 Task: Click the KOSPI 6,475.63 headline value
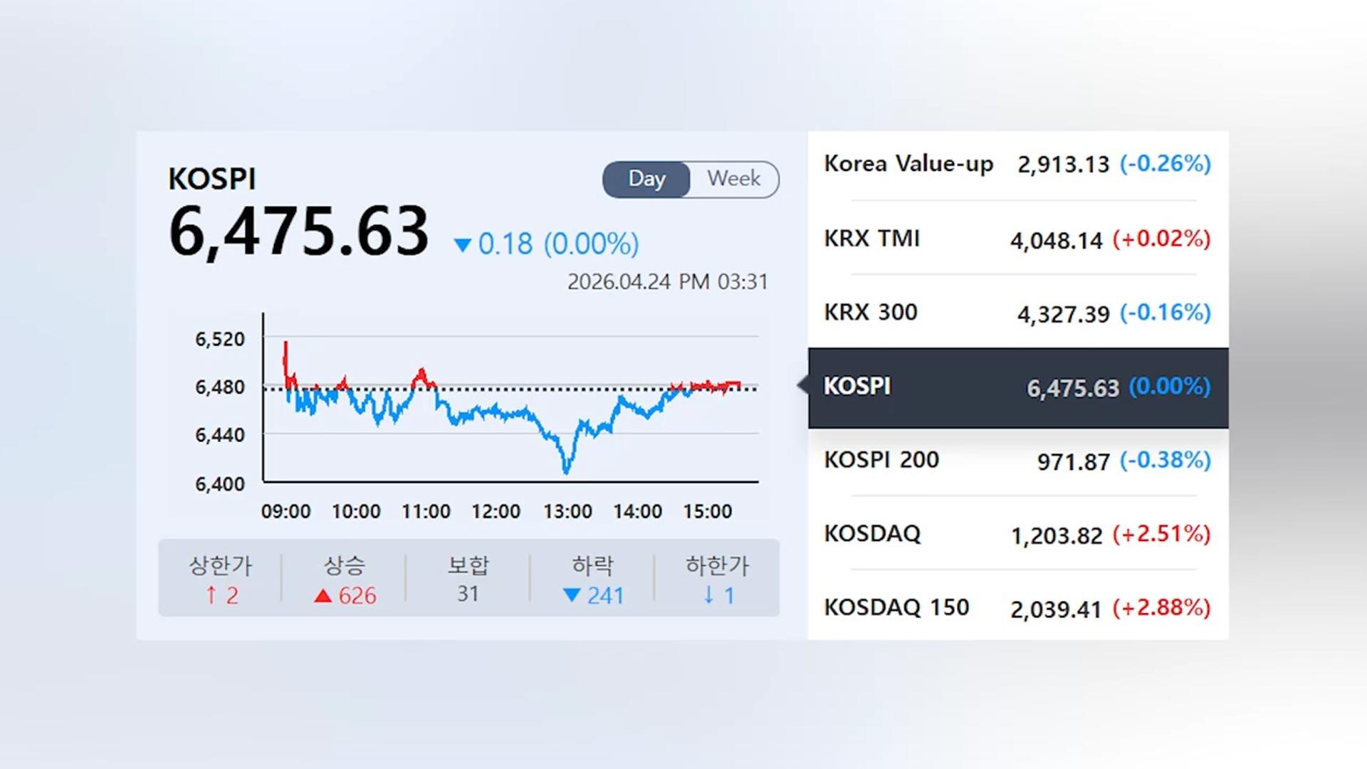click(x=299, y=231)
